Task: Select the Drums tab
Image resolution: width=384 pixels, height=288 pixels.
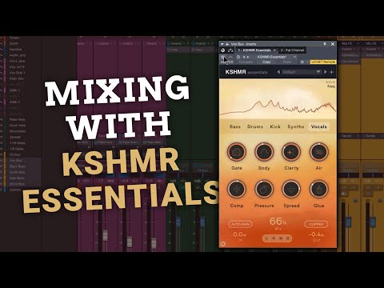Action: pyautogui.click(x=255, y=126)
